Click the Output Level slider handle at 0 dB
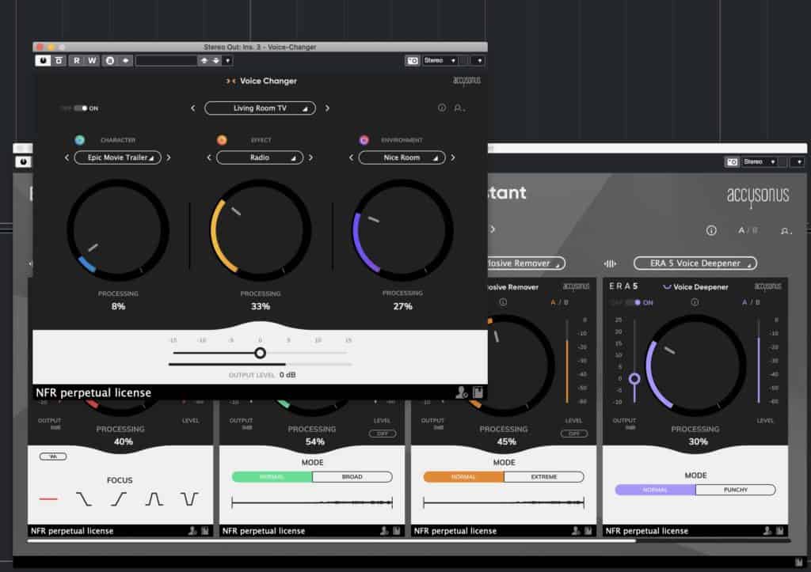Viewport: 811px width, 572px height. [x=260, y=353]
